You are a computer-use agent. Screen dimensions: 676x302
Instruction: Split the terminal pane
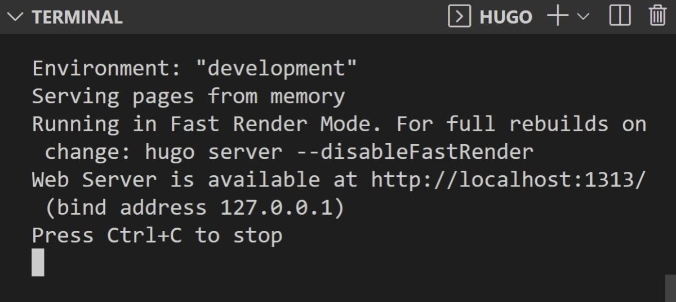620,16
